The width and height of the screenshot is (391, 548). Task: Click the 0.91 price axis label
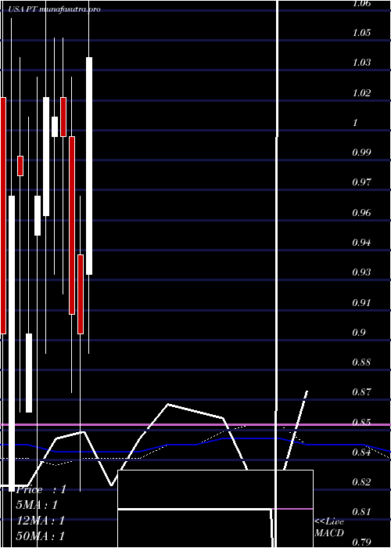(361, 303)
